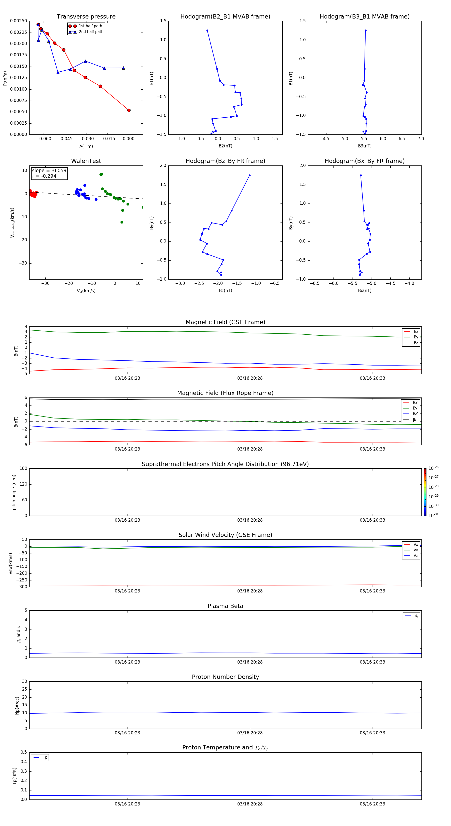Click the 10^-31 colorbar tick label

click(433, 515)
